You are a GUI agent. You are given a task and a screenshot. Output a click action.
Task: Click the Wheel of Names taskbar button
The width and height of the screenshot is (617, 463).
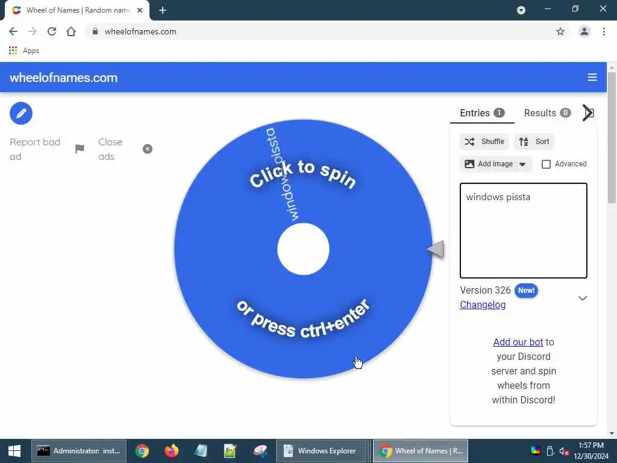[x=420, y=451]
